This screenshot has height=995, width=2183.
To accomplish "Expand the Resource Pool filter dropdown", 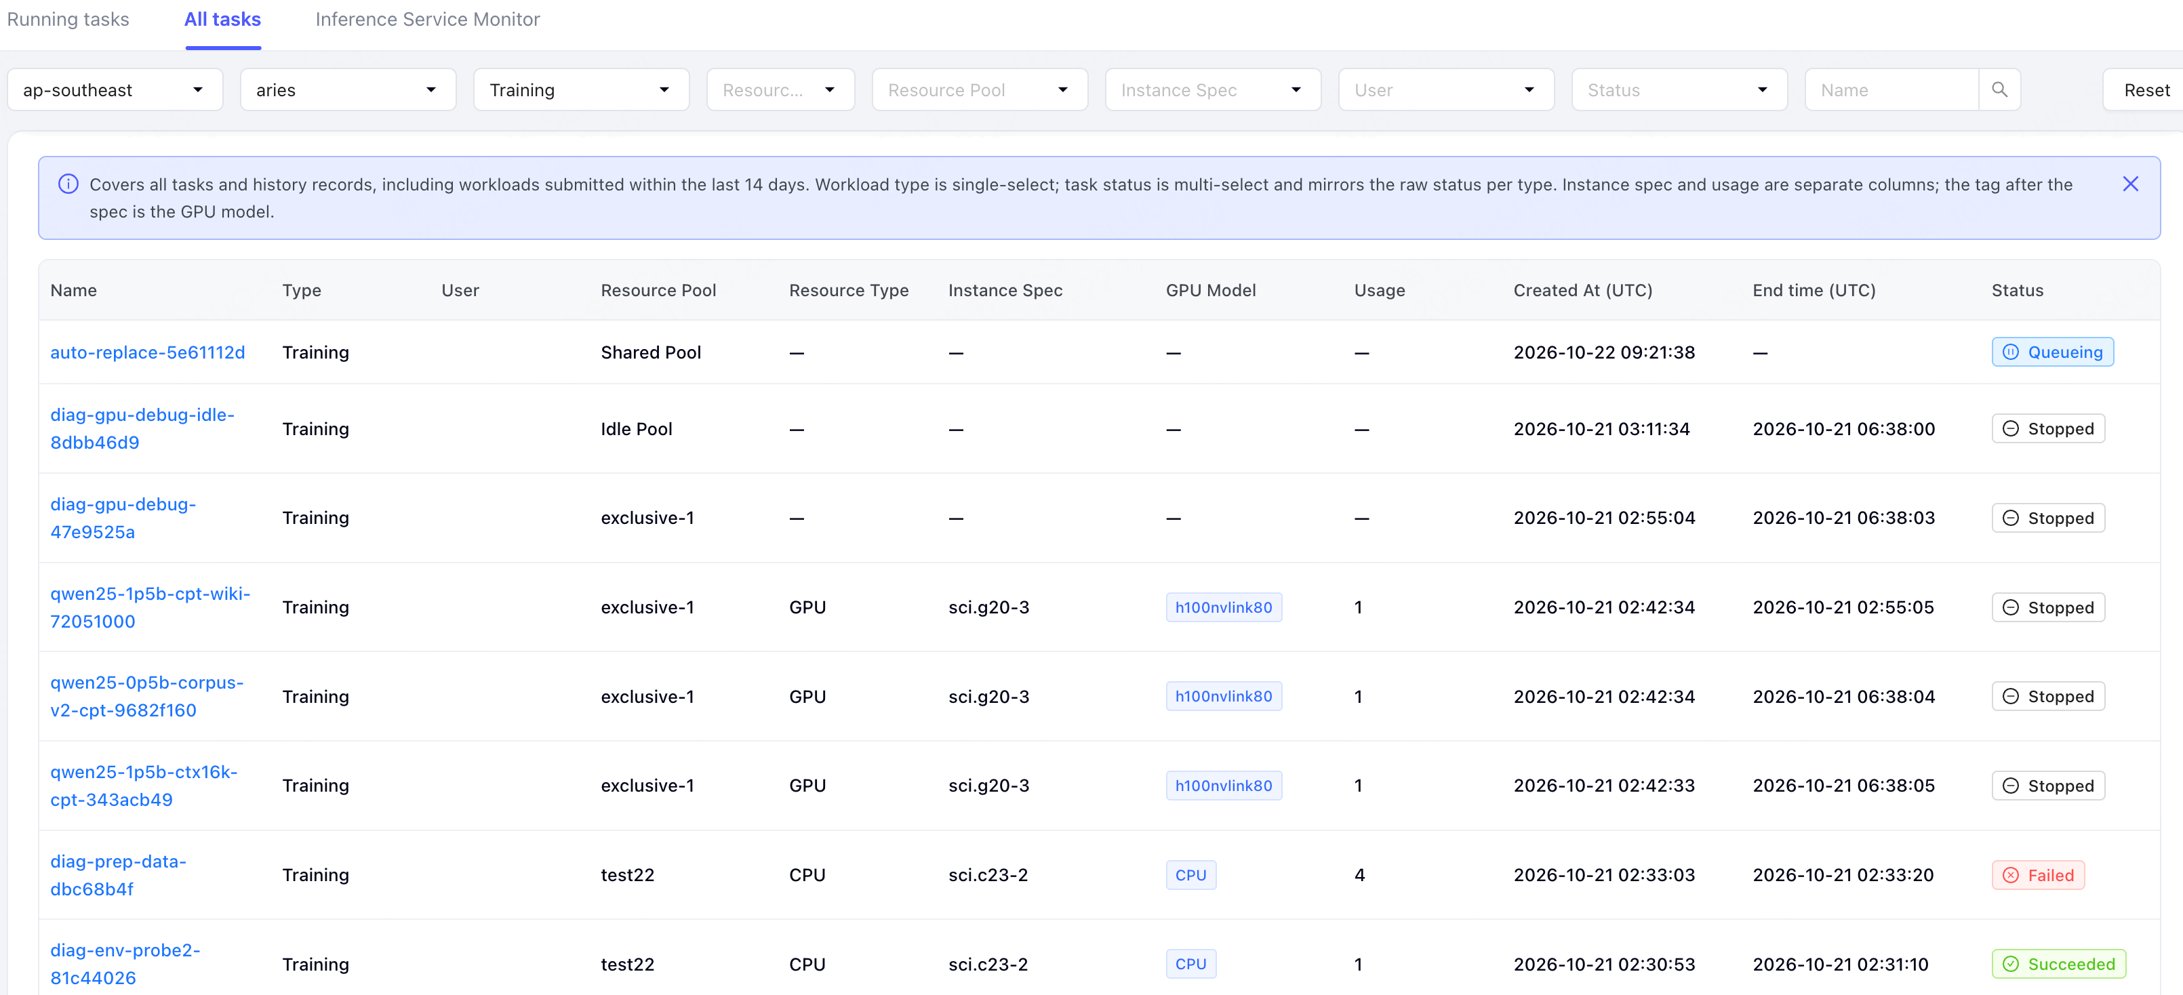I will 979,90.
